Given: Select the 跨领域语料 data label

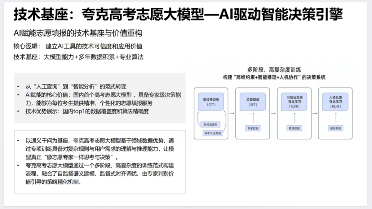Looking at the screenshot, I should tap(210, 125).
